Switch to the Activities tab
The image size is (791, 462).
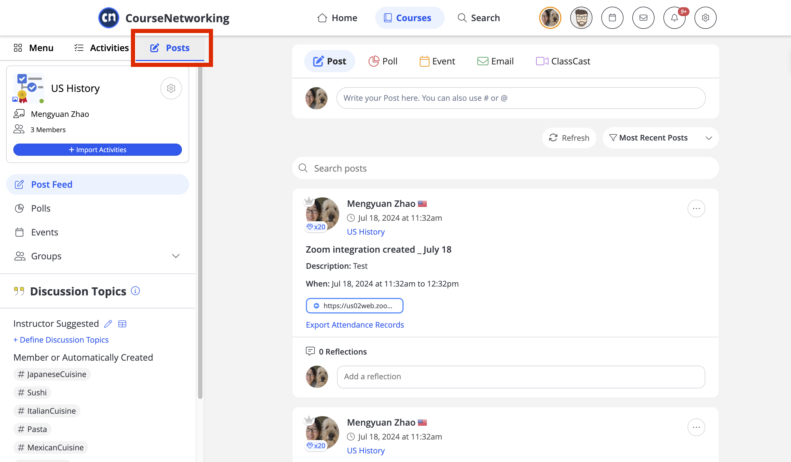(102, 48)
